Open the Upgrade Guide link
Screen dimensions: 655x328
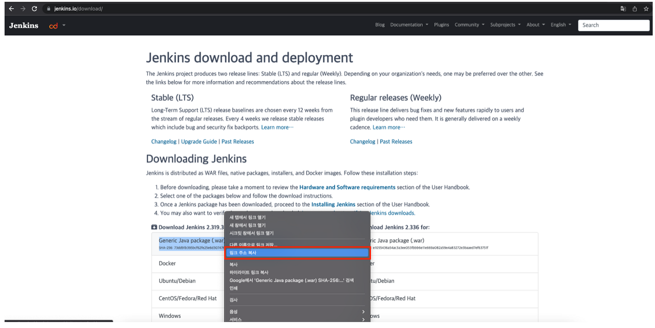[x=199, y=142]
